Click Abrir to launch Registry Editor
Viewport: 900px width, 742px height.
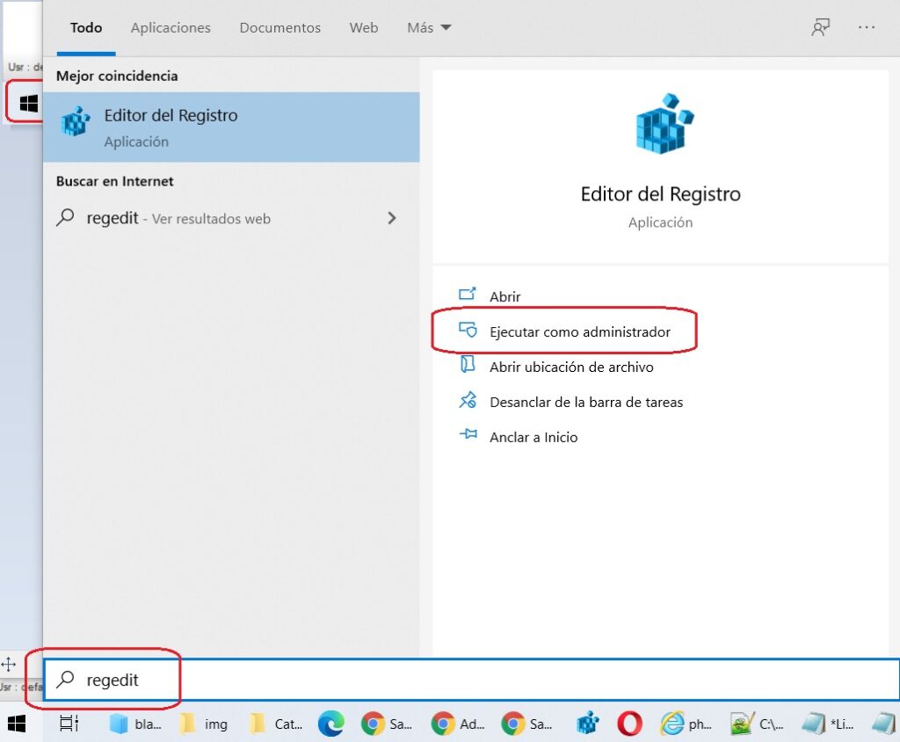tap(504, 297)
